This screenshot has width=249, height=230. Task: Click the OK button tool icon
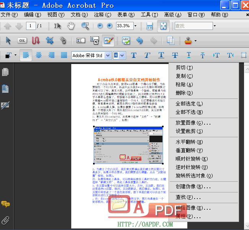(22, 41)
